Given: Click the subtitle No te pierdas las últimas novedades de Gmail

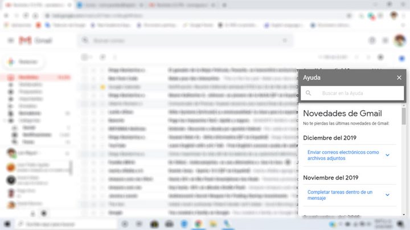Looking at the screenshot, I should click(346, 123).
